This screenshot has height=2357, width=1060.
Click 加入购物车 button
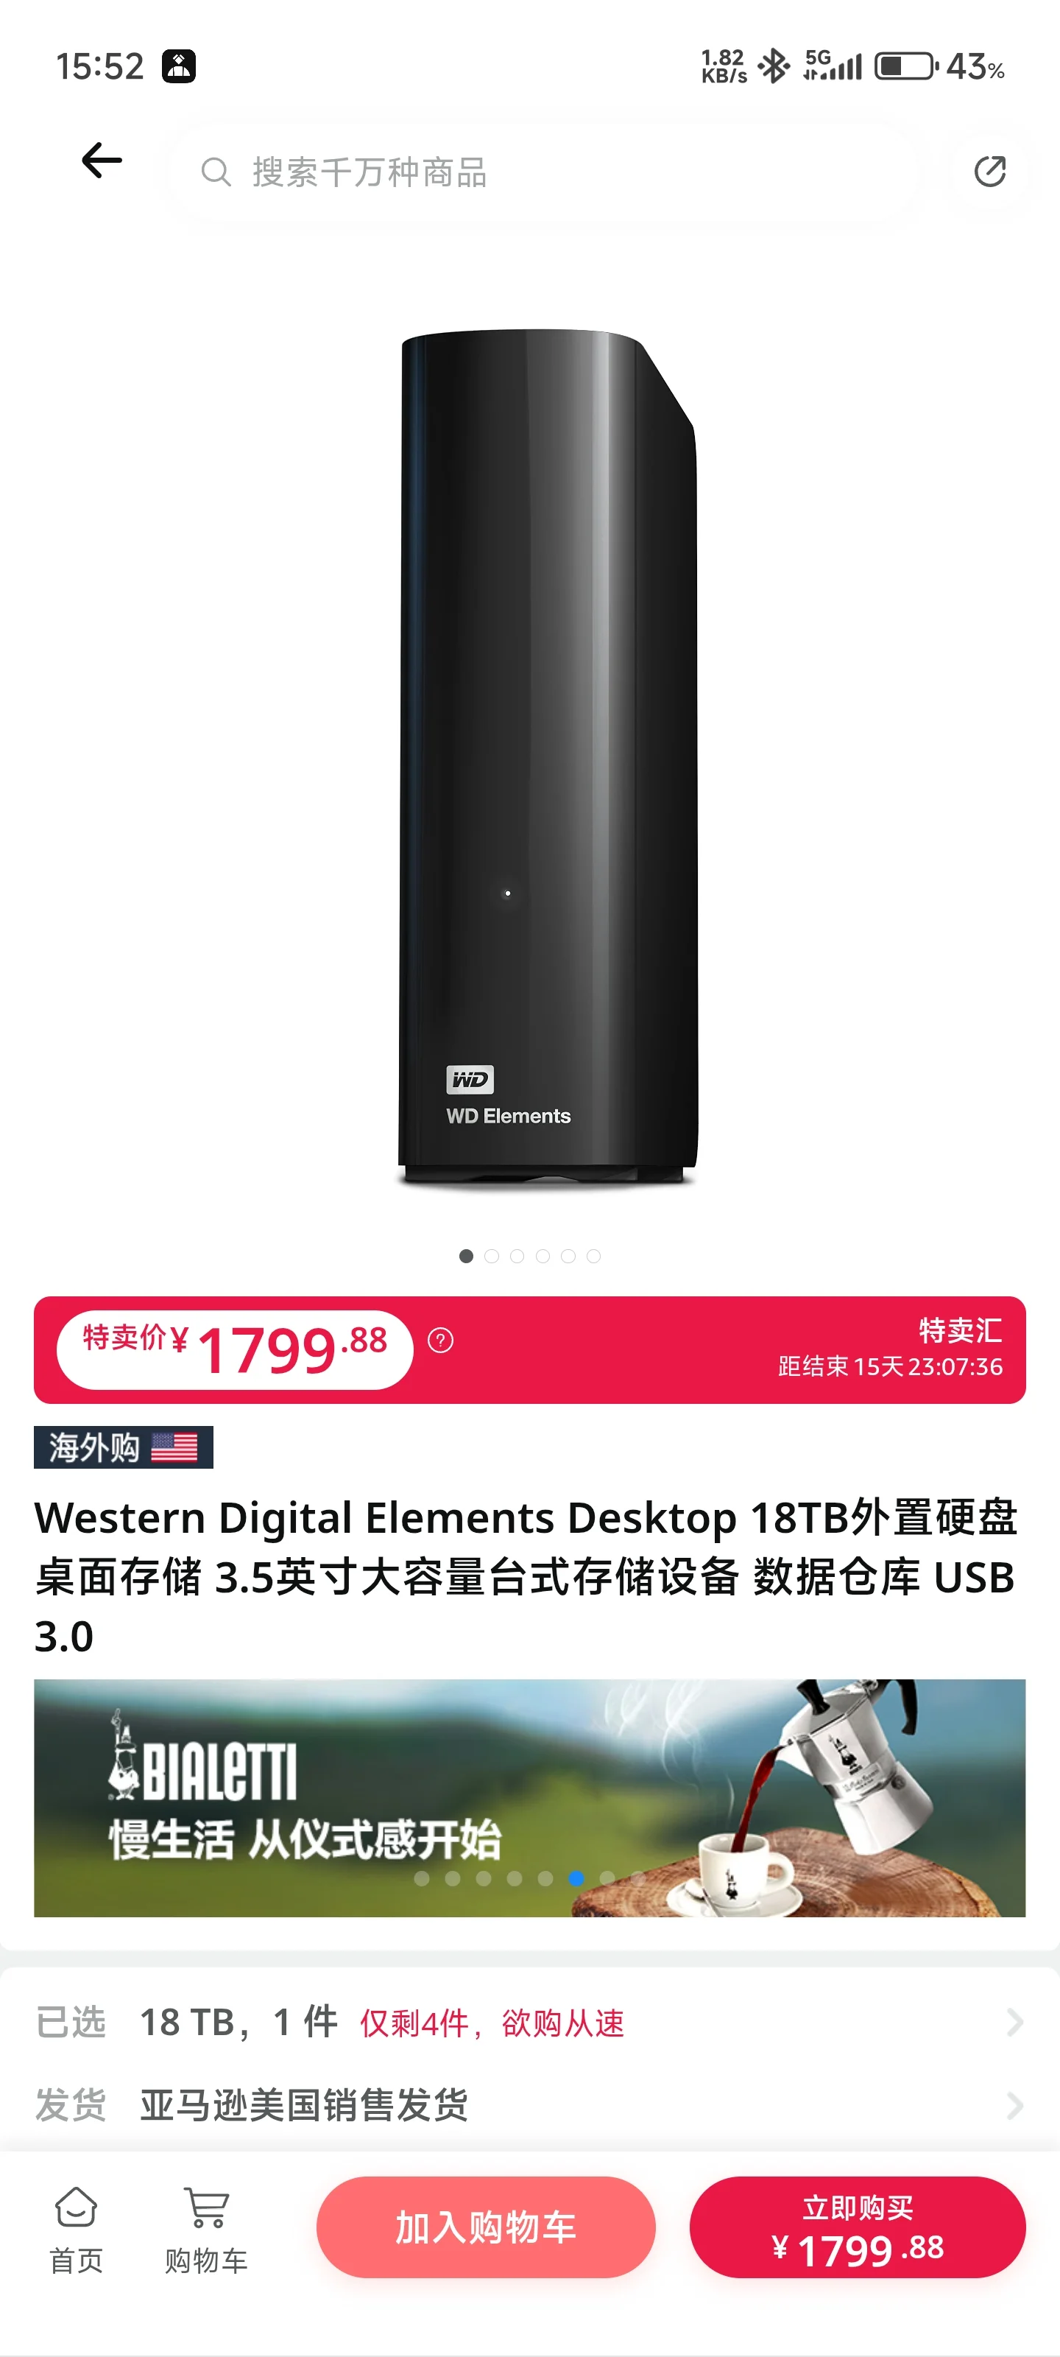click(486, 2226)
